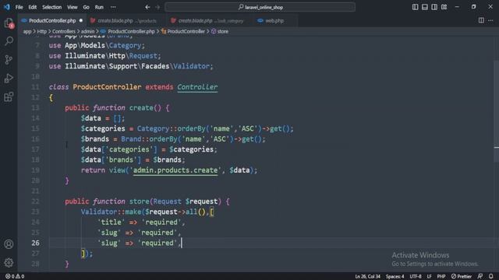Image resolution: width=499 pixels, height=280 pixels.
Task: Click the Prettier status bar item
Action: [462, 277]
